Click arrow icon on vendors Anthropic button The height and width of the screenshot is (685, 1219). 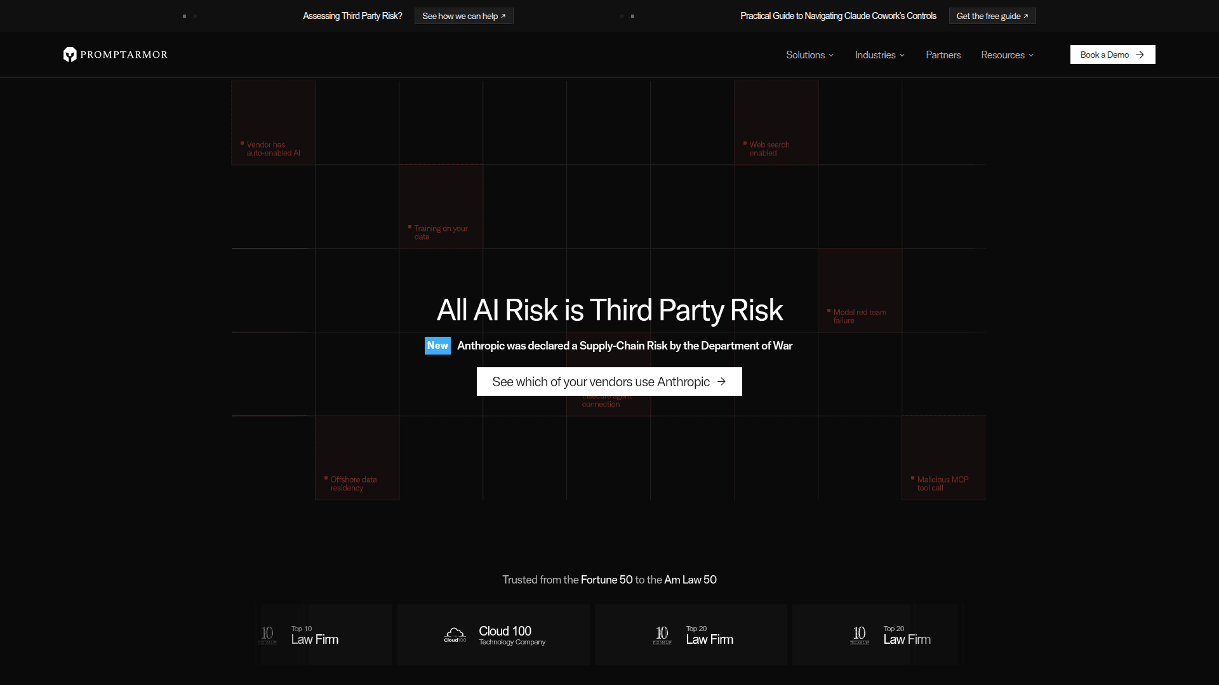pyautogui.click(x=721, y=382)
